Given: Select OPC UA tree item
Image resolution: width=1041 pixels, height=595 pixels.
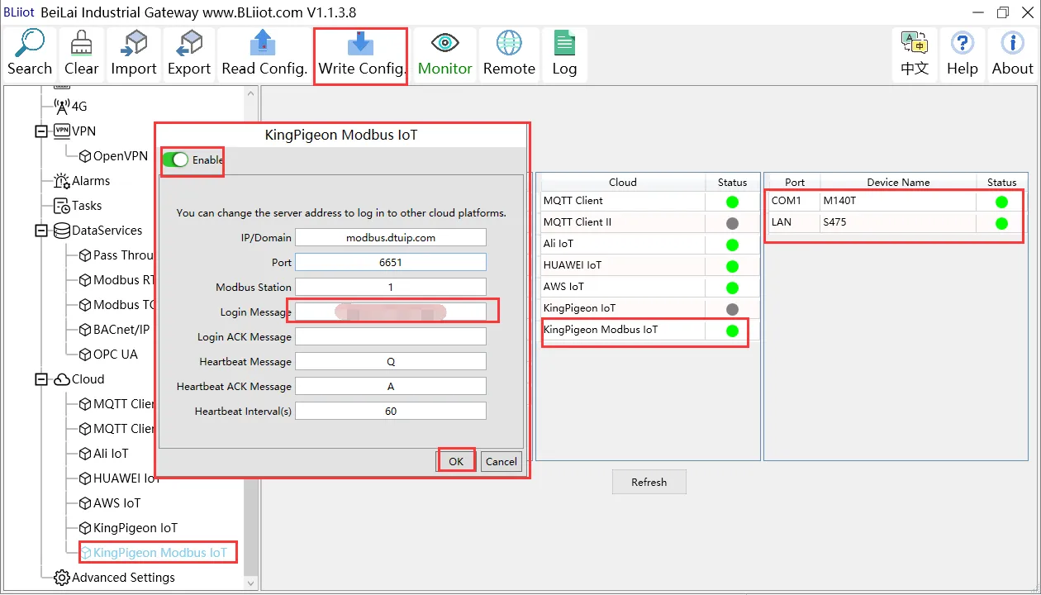Looking at the screenshot, I should point(108,355).
